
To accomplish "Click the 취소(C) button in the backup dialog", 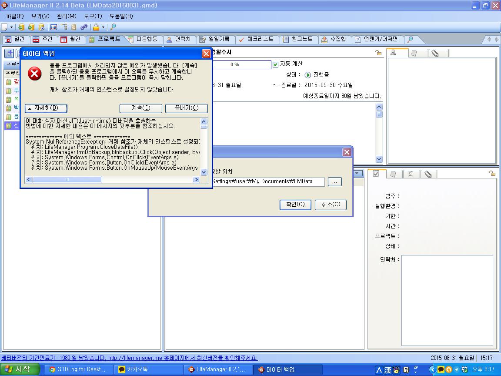I will tap(331, 205).
